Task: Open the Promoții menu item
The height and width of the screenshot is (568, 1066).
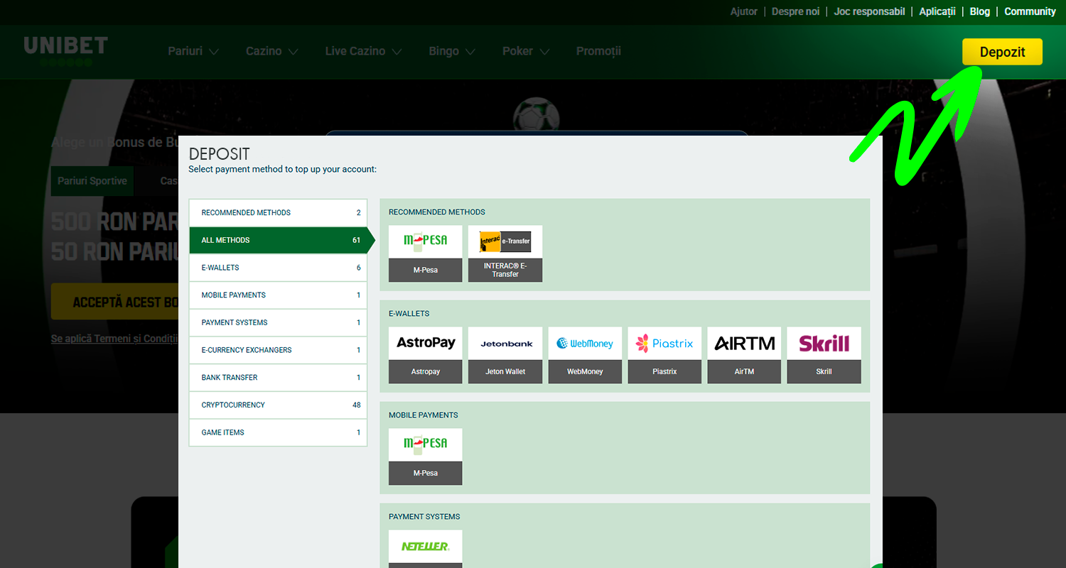Action: [x=598, y=51]
